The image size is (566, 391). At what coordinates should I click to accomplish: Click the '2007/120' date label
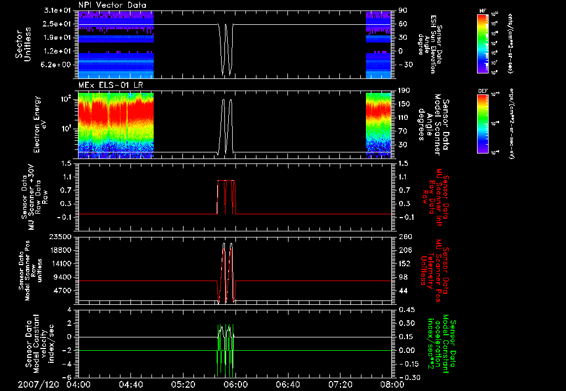(38, 384)
